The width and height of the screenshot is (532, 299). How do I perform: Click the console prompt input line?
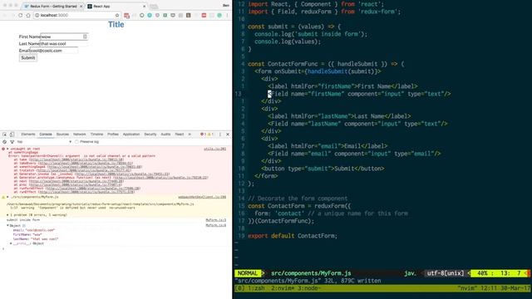pyautogui.click(x=116, y=249)
